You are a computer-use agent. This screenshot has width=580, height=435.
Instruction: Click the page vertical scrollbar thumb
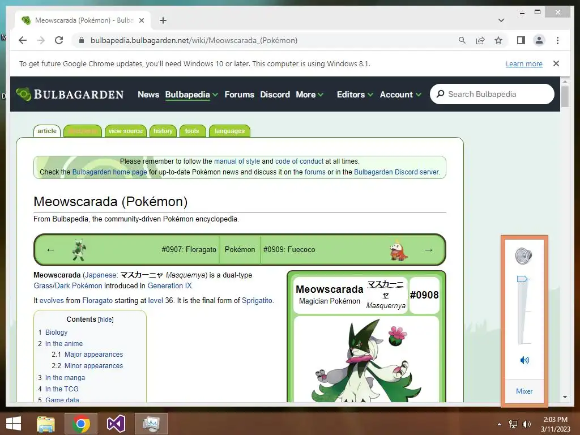[x=565, y=96]
